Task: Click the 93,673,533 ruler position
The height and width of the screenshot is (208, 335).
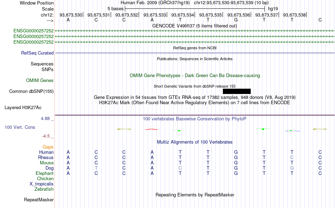Action: 155,15
